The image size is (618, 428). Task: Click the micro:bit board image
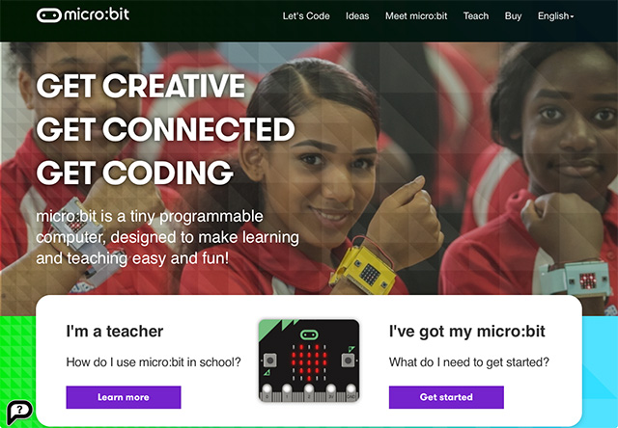coord(309,361)
